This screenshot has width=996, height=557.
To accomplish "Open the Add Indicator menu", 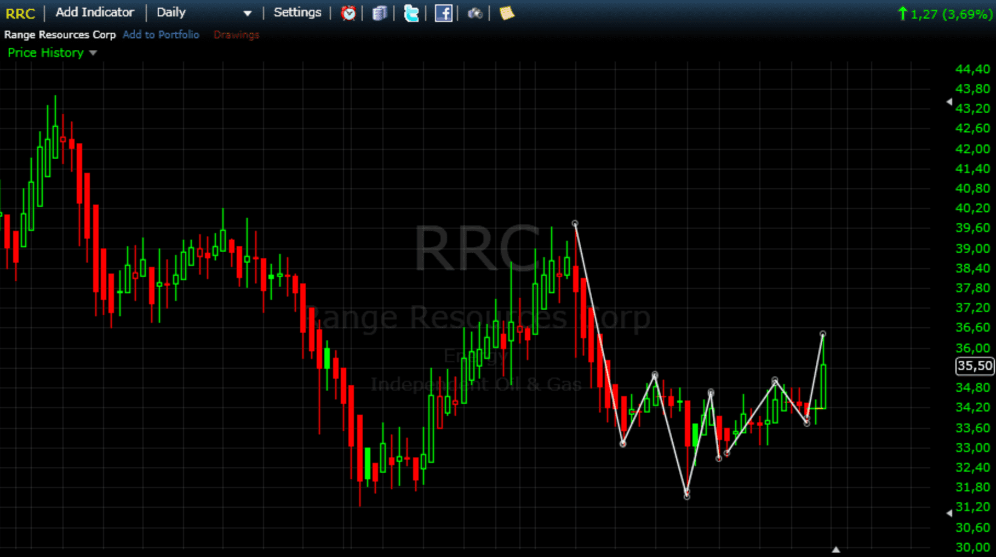I will coord(95,12).
